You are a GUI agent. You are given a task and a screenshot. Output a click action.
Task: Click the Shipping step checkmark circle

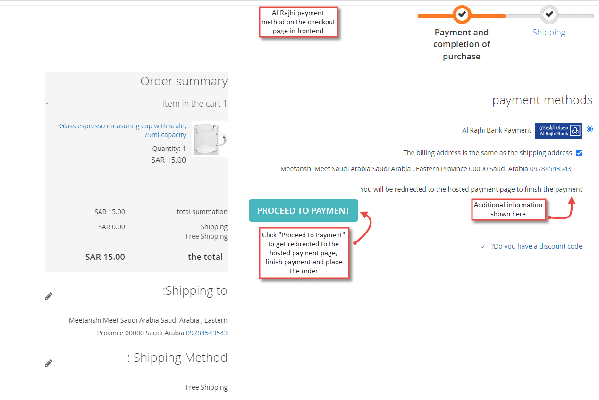pyautogui.click(x=549, y=15)
